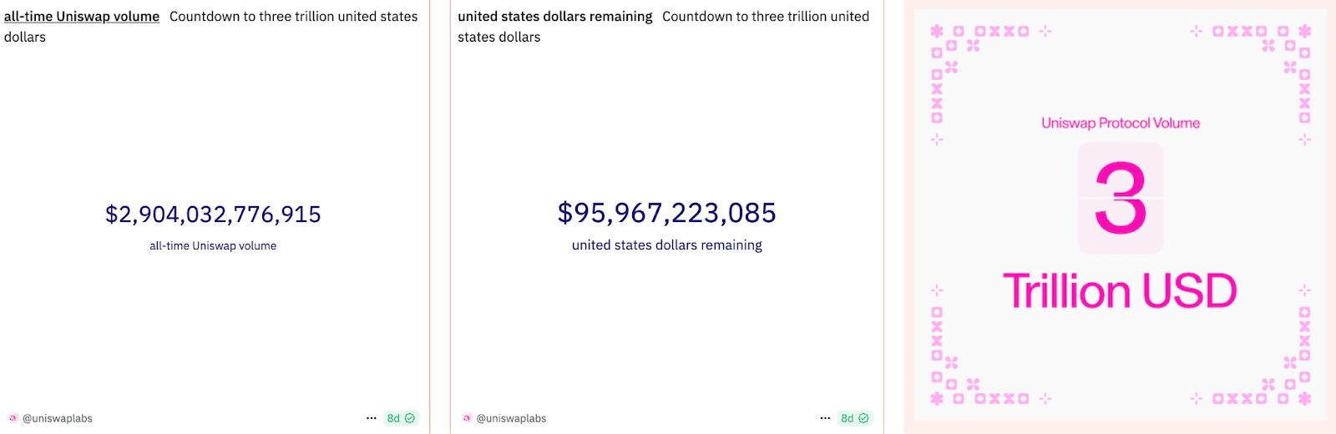Click the united states dollars remaining title

tap(555, 16)
